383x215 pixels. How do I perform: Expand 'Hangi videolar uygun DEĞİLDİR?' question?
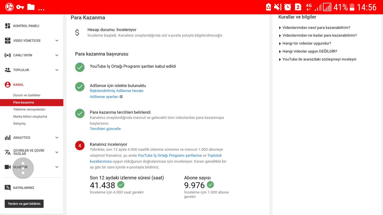coord(308,51)
